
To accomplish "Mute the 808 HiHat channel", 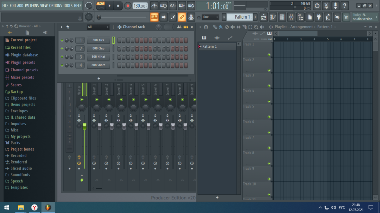I will pyautogui.click(x=62, y=57).
